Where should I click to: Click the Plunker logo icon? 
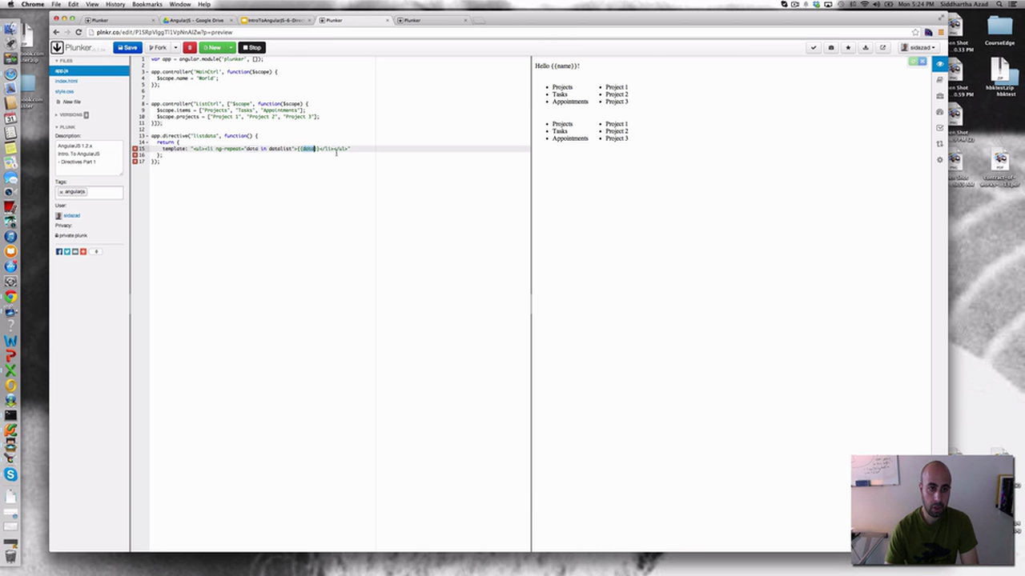(x=58, y=47)
